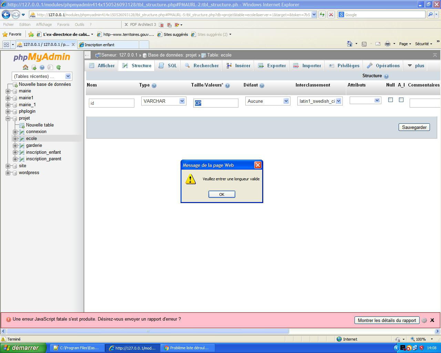
Task: Click the Quick Tabs grid icon
Action: coord(6,44)
